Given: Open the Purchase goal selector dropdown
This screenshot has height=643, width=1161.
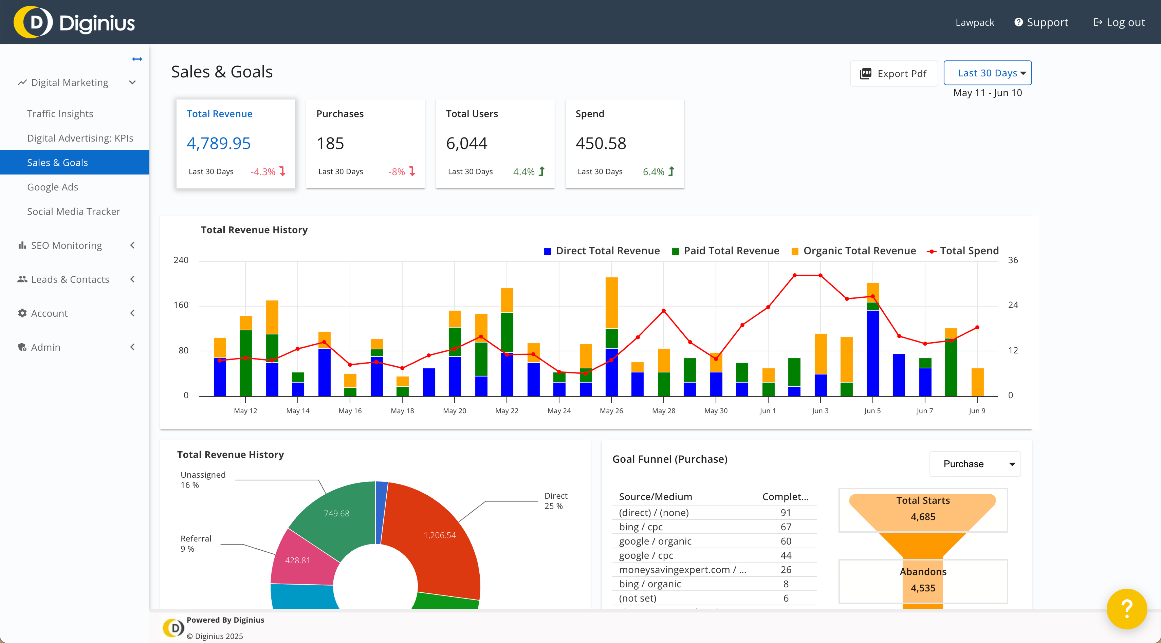Looking at the screenshot, I should (975, 464).
